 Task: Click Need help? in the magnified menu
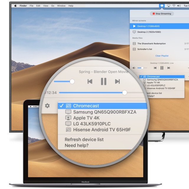pos(77,145)
